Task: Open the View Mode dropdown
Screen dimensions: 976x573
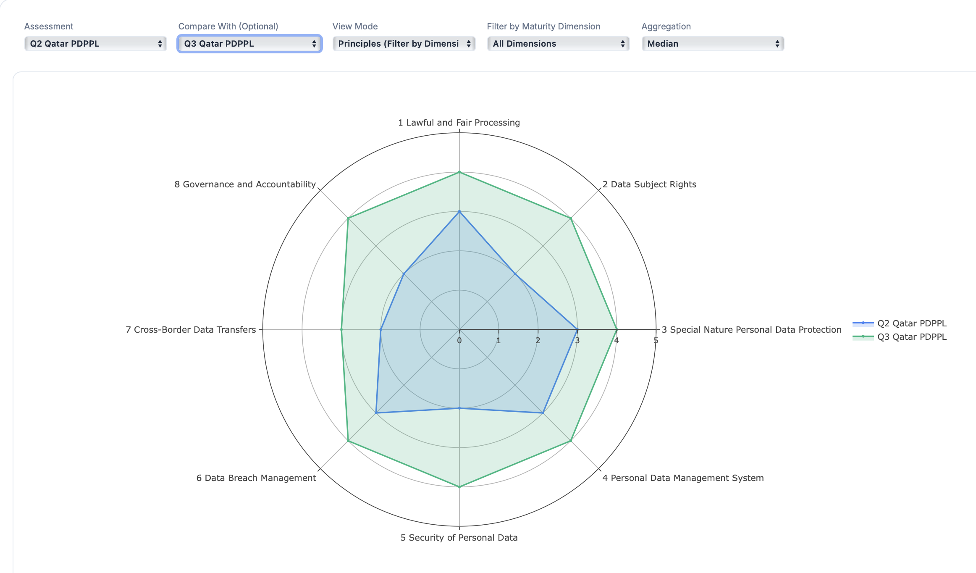Action: tap(404, 43)
